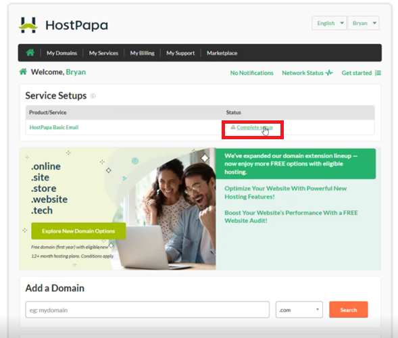
Task: Open the FREE Website Audit link
Action: [291, 216]
